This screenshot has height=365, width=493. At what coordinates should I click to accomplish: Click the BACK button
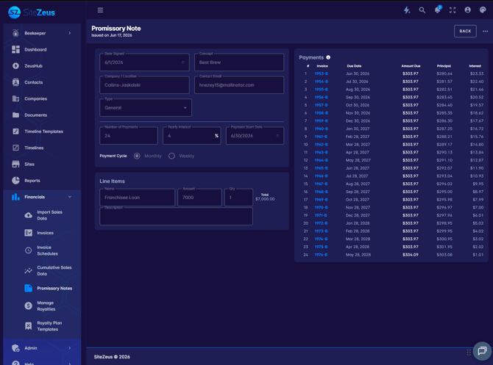(x=465, y=31)
